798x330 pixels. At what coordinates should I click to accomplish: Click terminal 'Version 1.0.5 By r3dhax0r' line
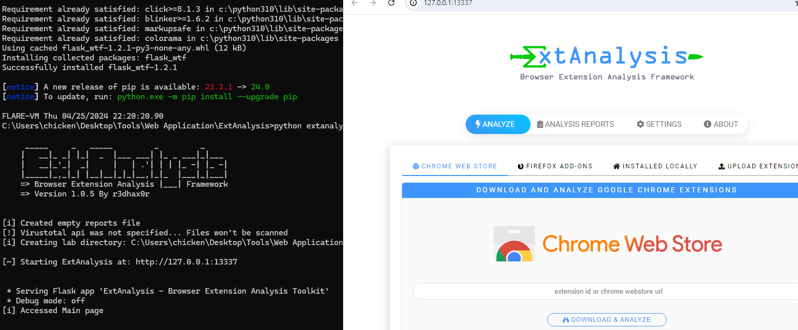[85, 194]
